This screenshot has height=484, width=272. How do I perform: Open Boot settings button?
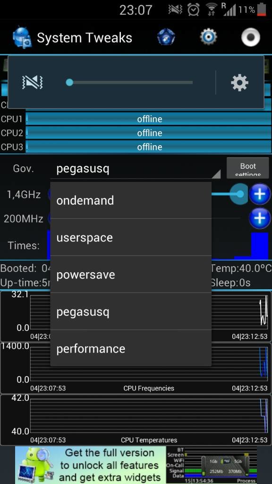pos(248,168)
